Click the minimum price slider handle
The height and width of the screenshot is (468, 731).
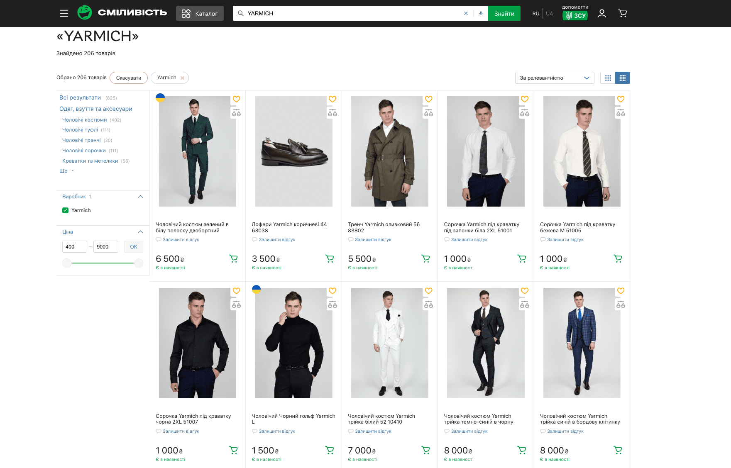tap(67, 263)
